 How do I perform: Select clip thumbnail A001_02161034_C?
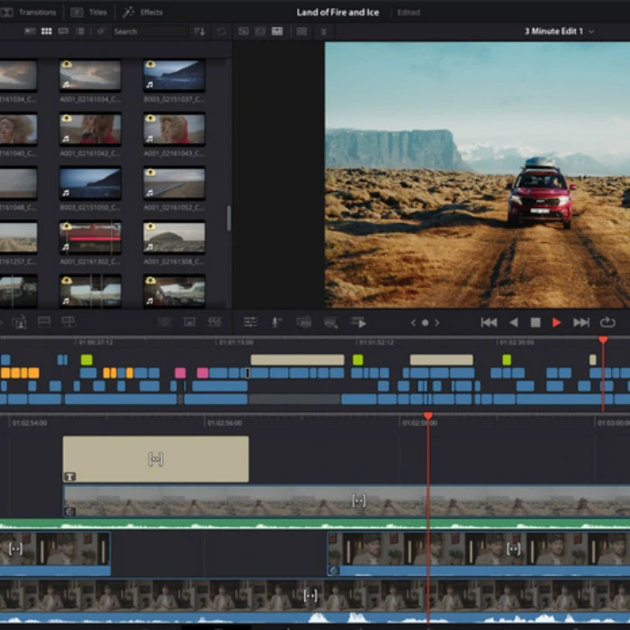90,75
